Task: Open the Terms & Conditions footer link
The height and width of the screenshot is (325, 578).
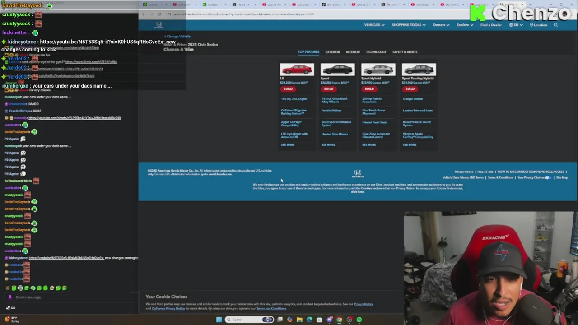Action: pos(500,177)
